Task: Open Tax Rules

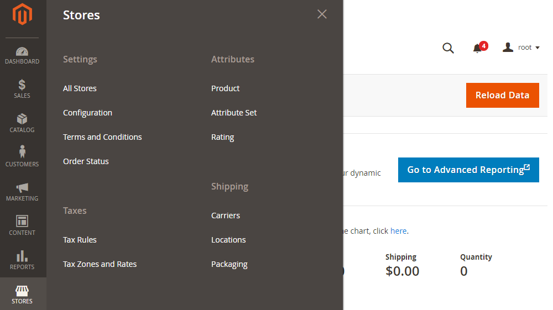Action: click(x=80, y=240)
